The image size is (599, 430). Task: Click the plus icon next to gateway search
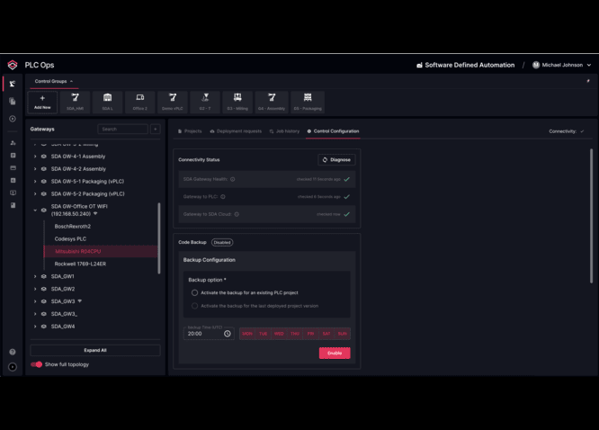[156, 130]
